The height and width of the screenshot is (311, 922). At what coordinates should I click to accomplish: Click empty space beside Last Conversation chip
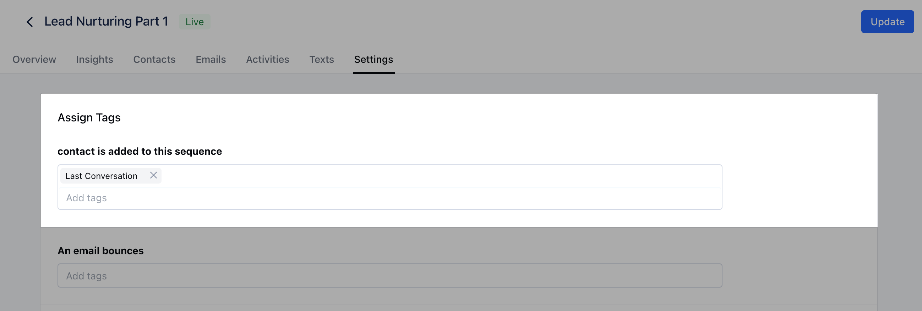pos(440,176)
